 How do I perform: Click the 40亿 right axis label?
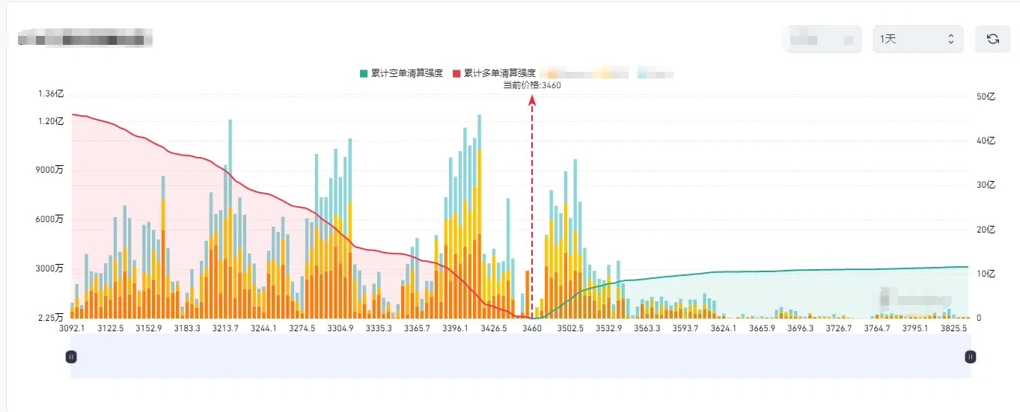pyautogui.click(x=986, y=141)
